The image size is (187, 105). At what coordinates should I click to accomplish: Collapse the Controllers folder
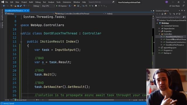pos(159,34)
